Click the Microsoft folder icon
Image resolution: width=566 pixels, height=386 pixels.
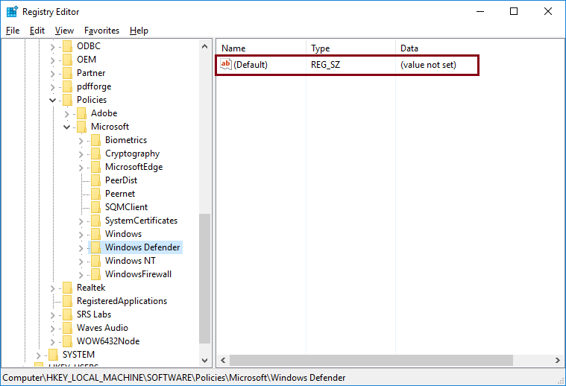(81, 127)
